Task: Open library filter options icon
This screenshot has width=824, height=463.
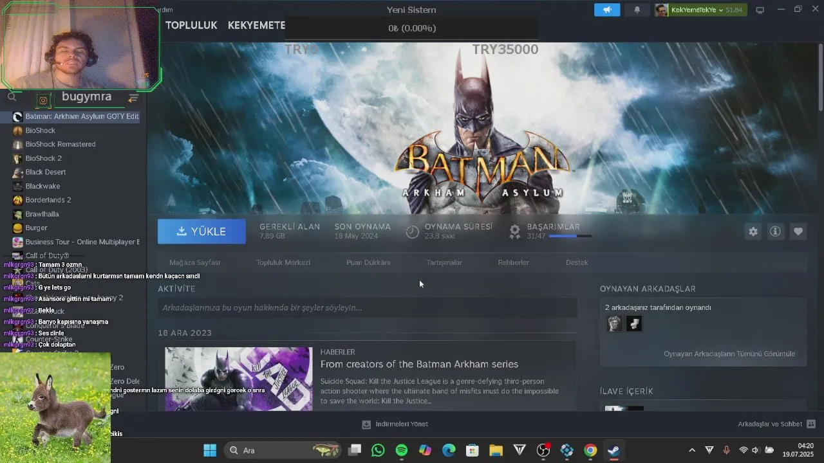Action: click(133, 98)
